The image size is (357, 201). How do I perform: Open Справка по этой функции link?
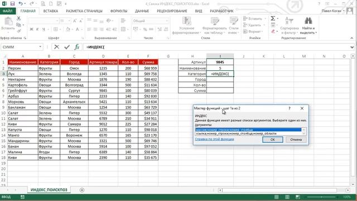pyautogui.click(x=214, y=139)
